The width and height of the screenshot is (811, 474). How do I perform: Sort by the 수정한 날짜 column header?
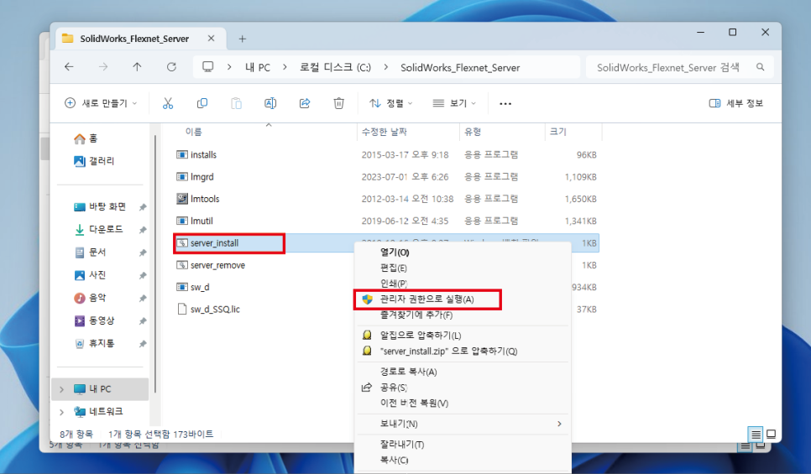[x=384, y=132]
